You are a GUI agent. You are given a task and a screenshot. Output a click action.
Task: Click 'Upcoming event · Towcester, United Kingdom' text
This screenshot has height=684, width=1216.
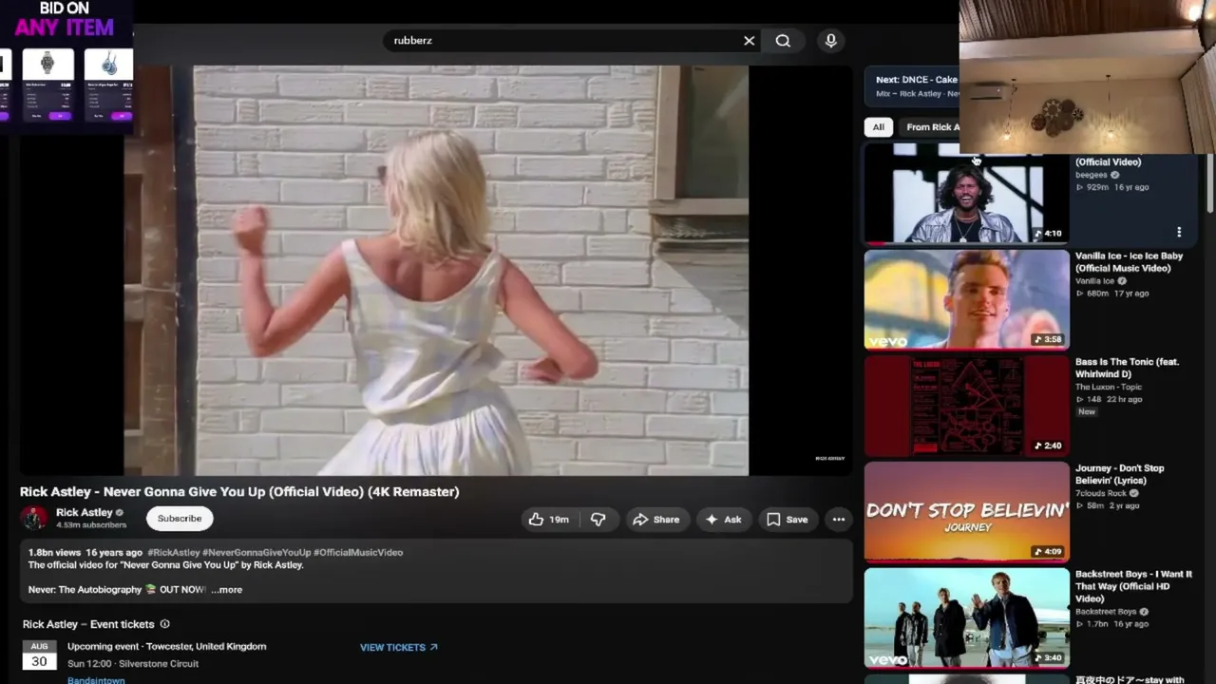coord(166,646)
